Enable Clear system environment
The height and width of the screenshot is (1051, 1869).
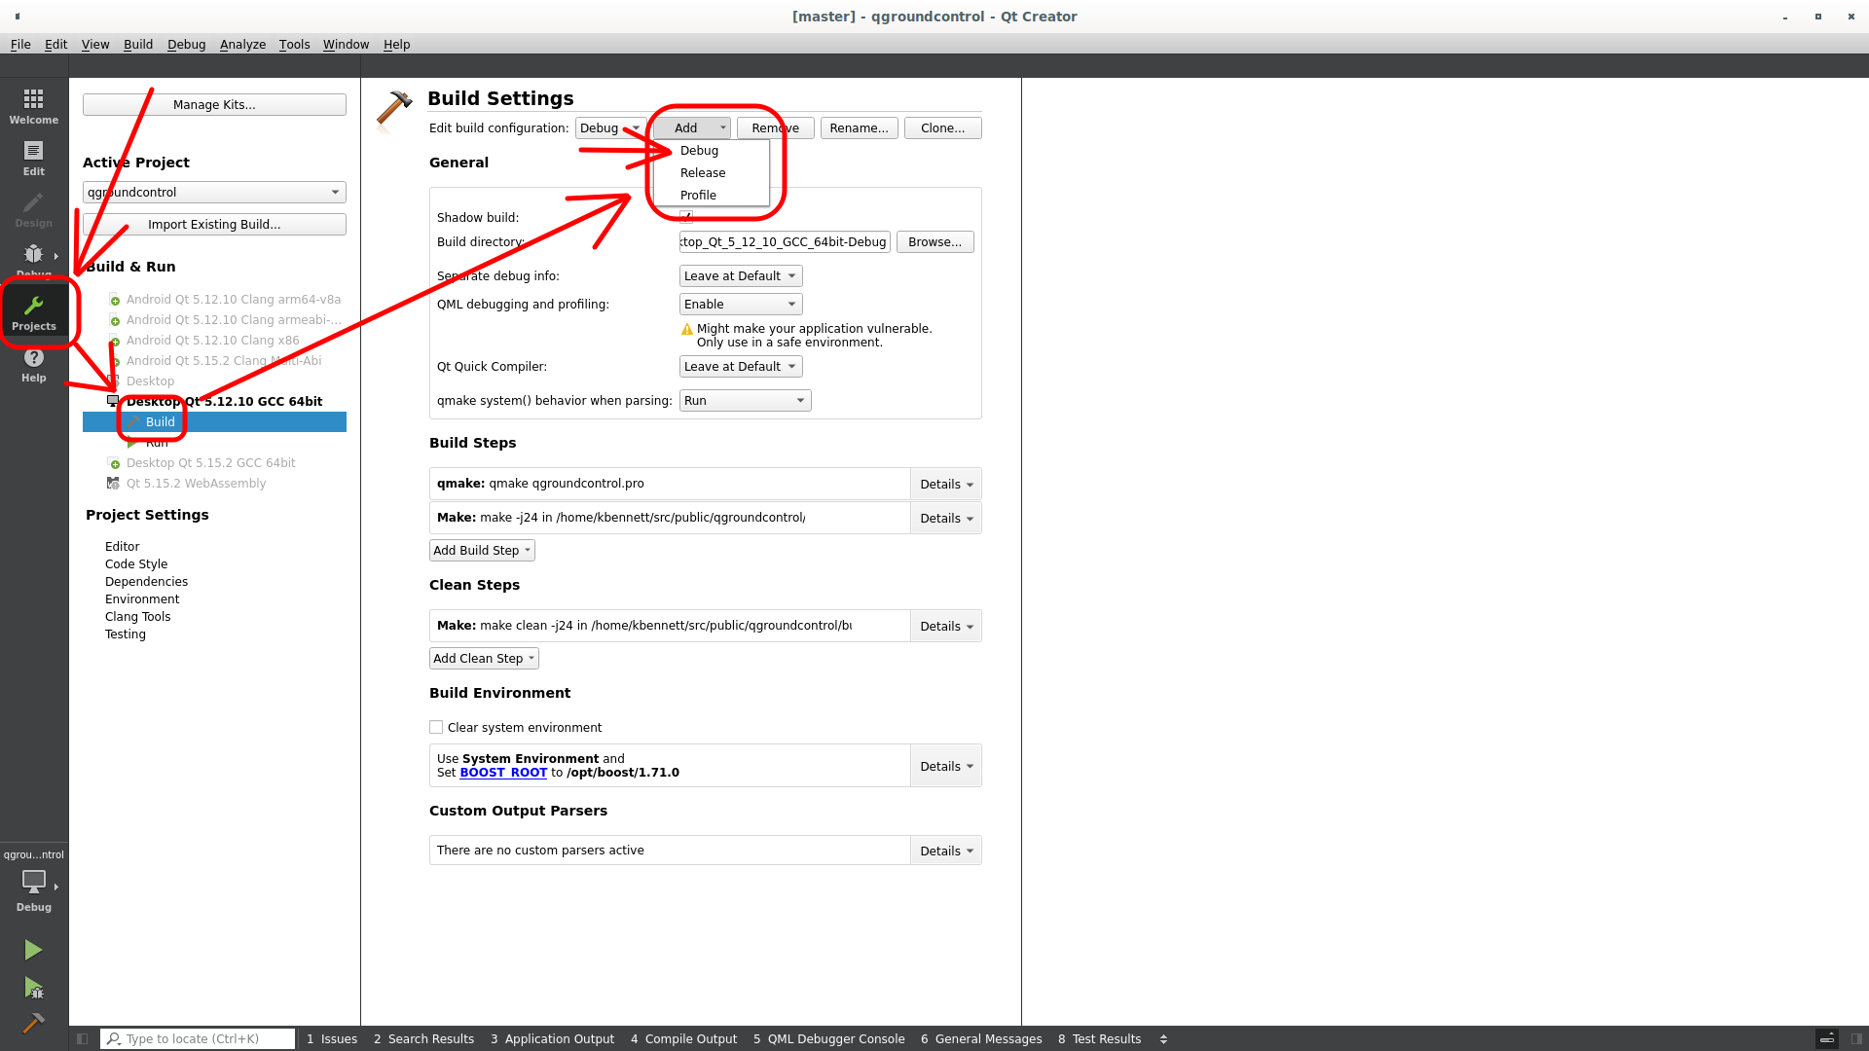(x=436, y=727)
